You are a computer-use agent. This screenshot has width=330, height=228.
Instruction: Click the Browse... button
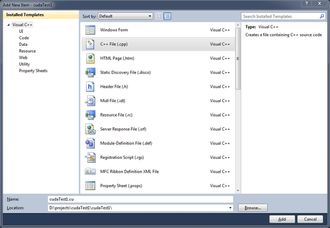253,208
